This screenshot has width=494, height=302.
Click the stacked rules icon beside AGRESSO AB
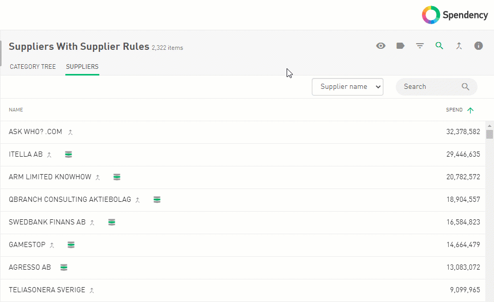(64, 267)
